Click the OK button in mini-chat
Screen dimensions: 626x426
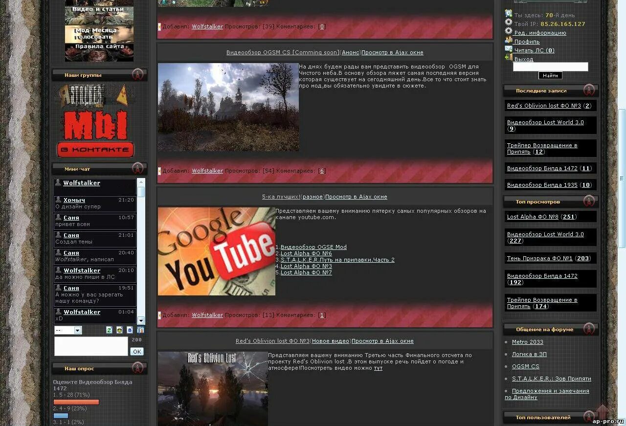[x=136, y=351]
